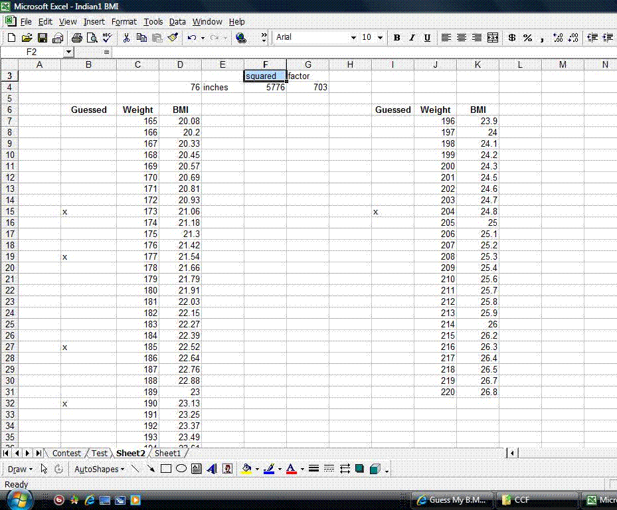Open the font size dropdown arrow

(380, 38)
